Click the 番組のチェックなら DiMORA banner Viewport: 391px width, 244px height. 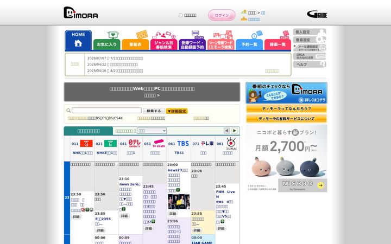[286, 93]
